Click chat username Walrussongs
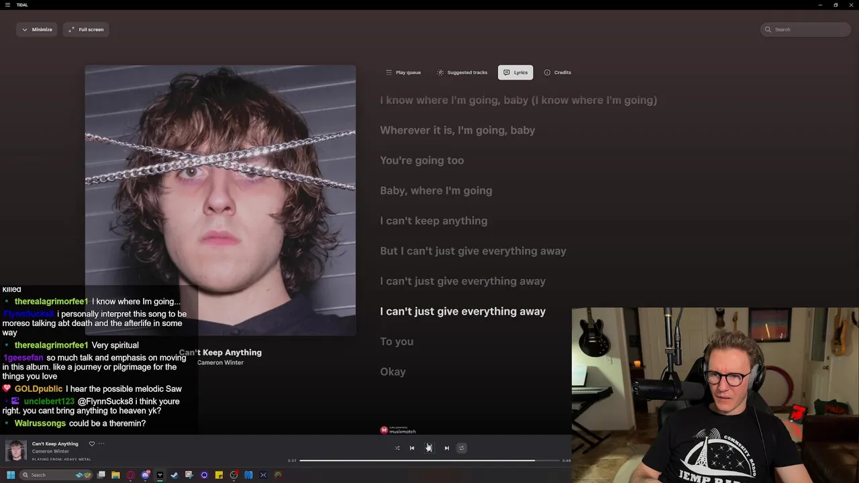 pyautogui.click(x=40, y=423)
